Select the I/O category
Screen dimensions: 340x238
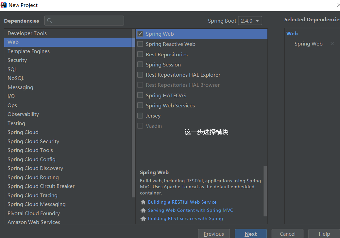point(68,96)
